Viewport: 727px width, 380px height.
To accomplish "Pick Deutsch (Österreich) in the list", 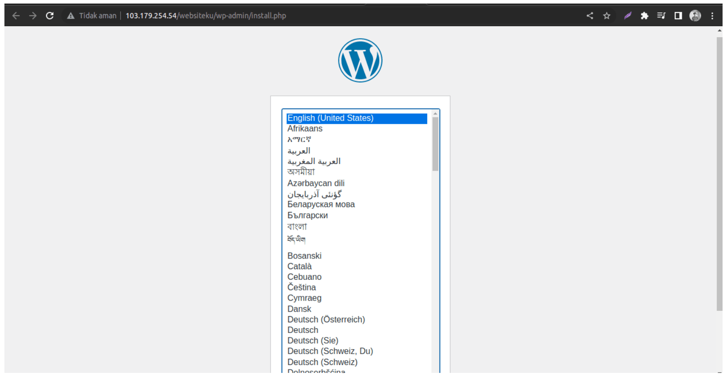I will (326, 320).
